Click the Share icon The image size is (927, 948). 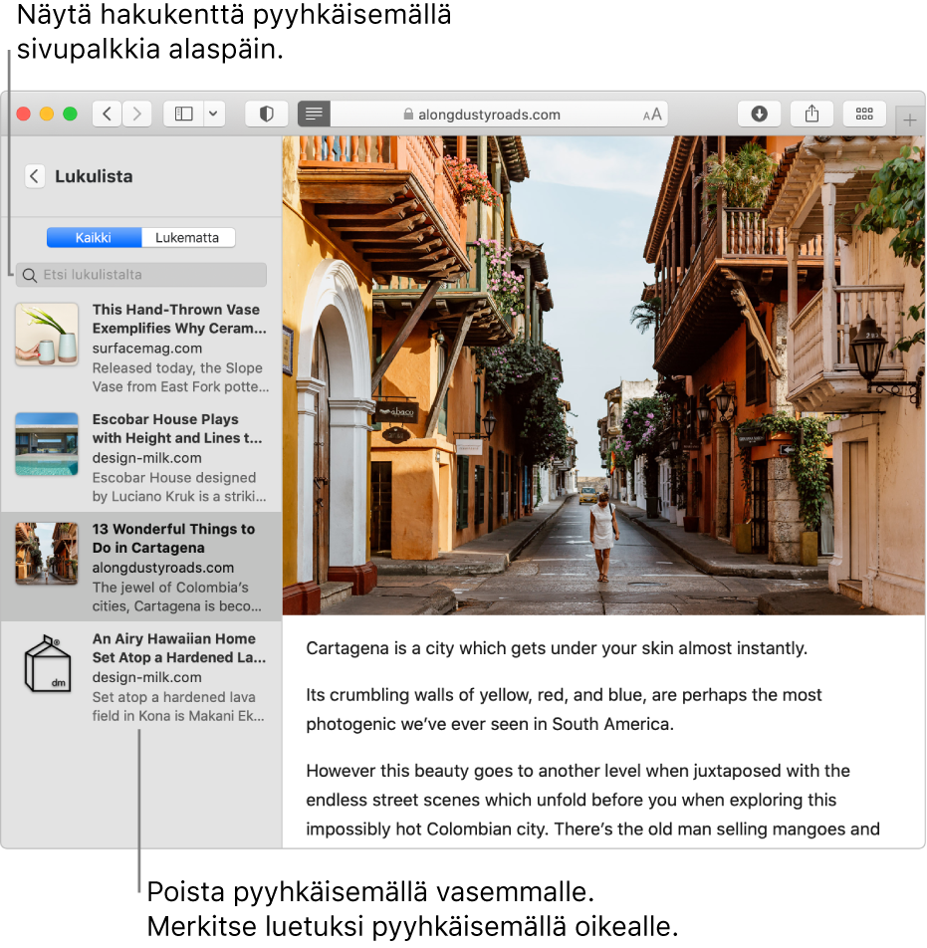coord(811,114)
